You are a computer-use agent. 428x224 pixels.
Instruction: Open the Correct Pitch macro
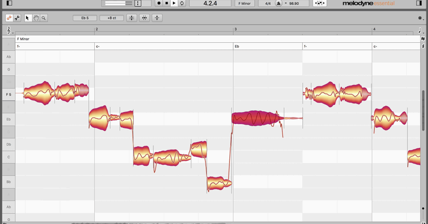pos(132,18)
